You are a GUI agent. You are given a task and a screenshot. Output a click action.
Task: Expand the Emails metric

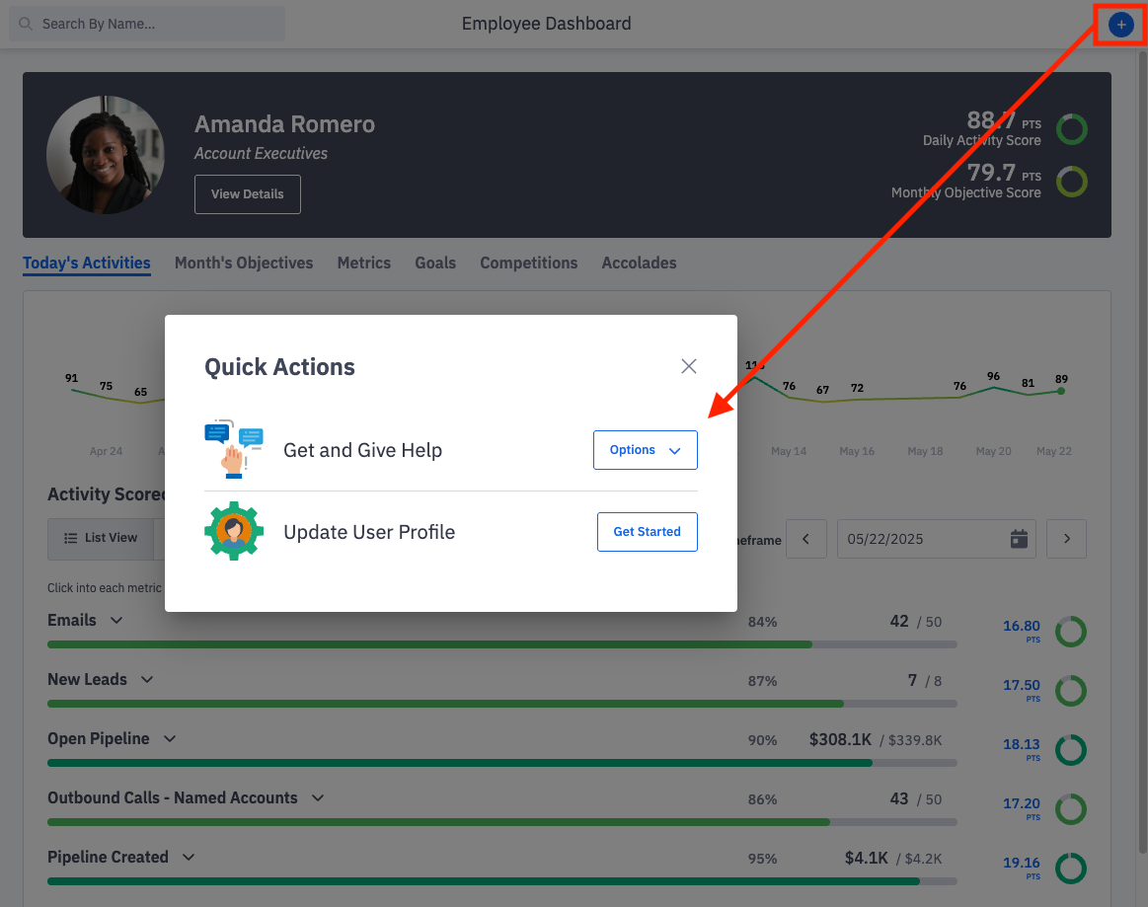tap(116, 620)
